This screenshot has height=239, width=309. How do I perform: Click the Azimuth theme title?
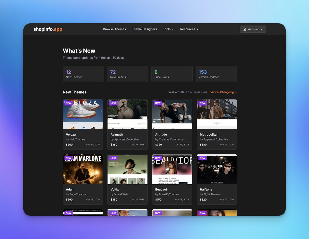pos(117,134)
